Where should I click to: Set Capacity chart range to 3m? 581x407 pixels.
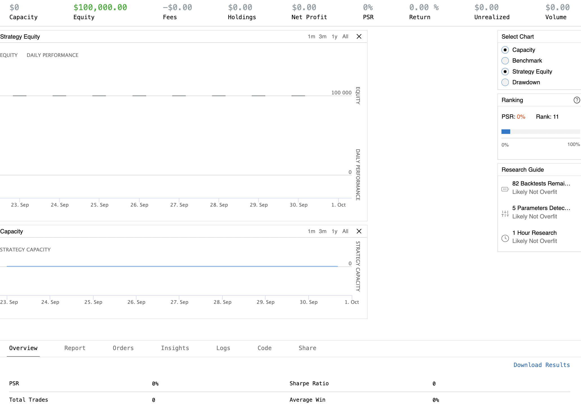pyautogui.click(x=322, y=231)
